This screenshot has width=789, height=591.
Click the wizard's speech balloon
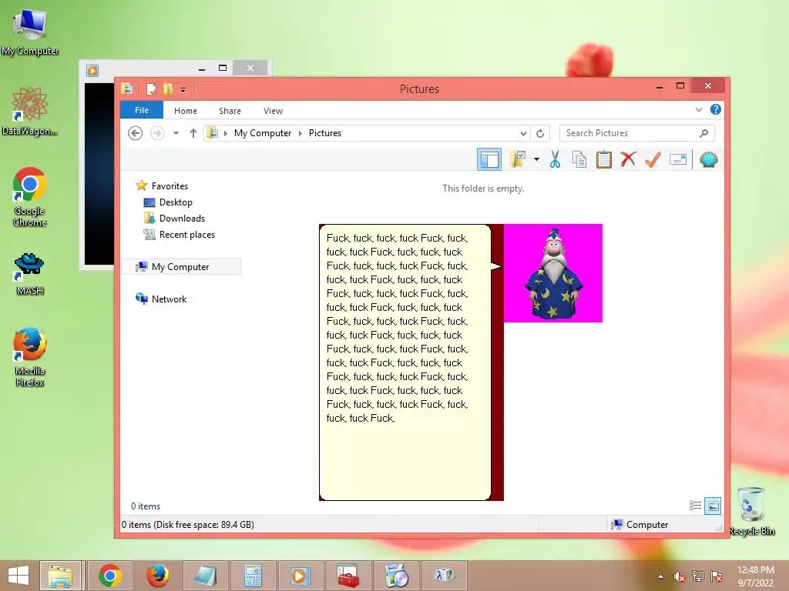coord(405,362)
